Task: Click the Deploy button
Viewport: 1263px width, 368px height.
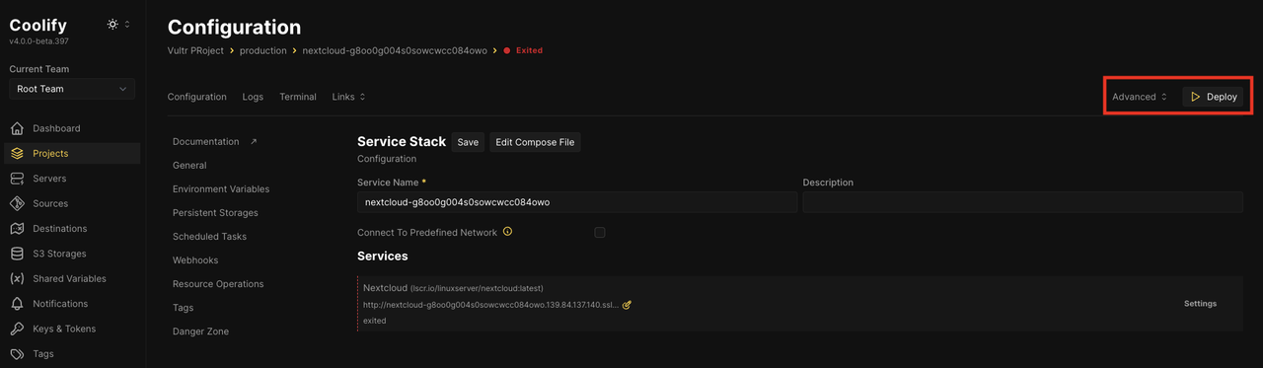Action: click(x=1213, y=97)
